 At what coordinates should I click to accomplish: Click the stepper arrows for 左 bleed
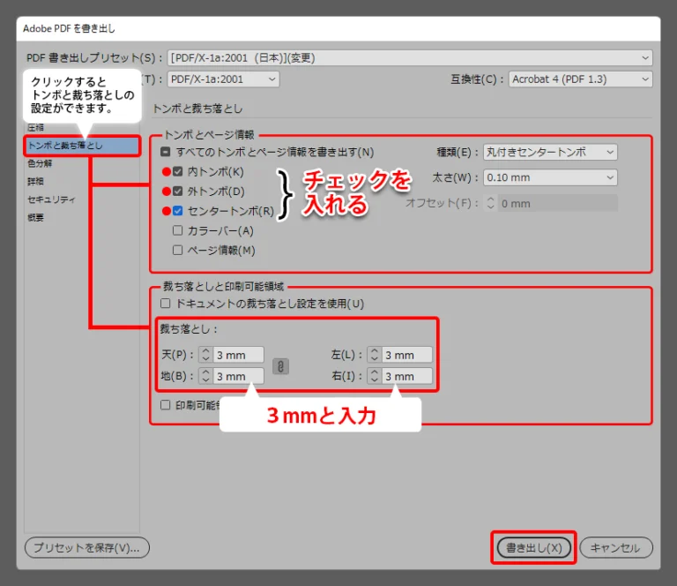(x=374, y=355)
